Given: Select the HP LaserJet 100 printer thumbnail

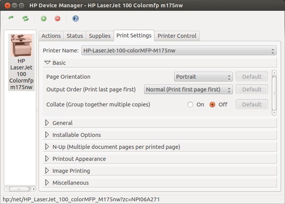Looking at the screenshot, I should click(21, 62).
